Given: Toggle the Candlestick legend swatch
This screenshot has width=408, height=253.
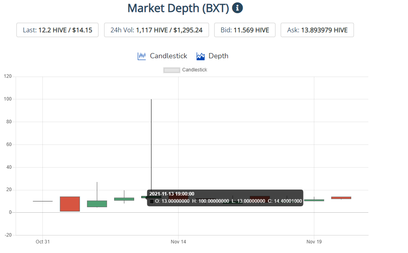Looking at the screenshot, I should click(171, 70).
